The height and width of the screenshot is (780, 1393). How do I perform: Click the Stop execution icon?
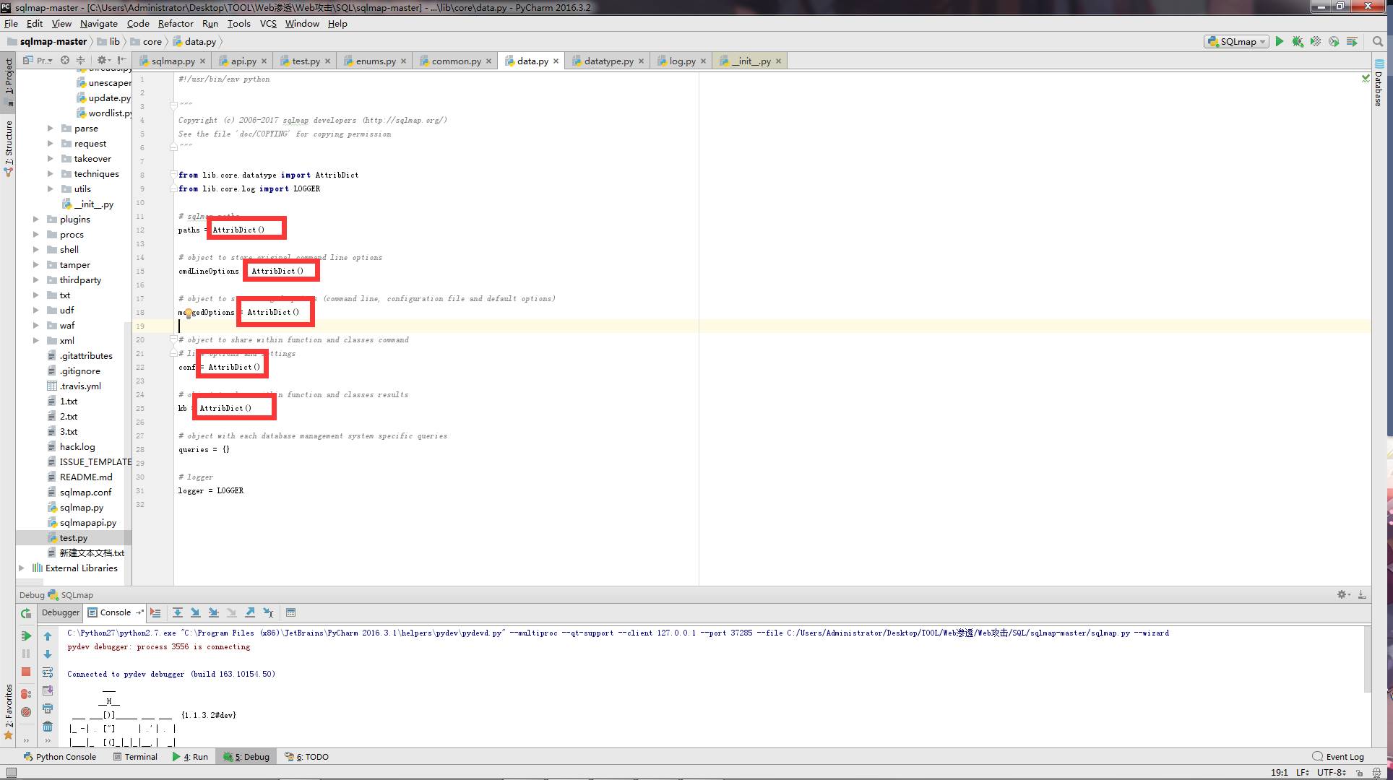point(25,671)
